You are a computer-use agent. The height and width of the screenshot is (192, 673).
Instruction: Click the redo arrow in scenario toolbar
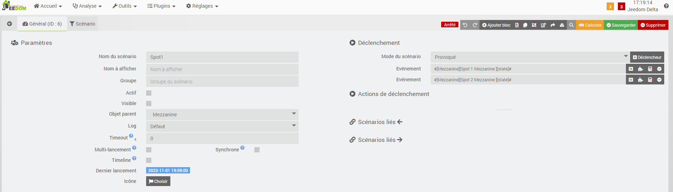pyautogui.click(x=475, y=25)
